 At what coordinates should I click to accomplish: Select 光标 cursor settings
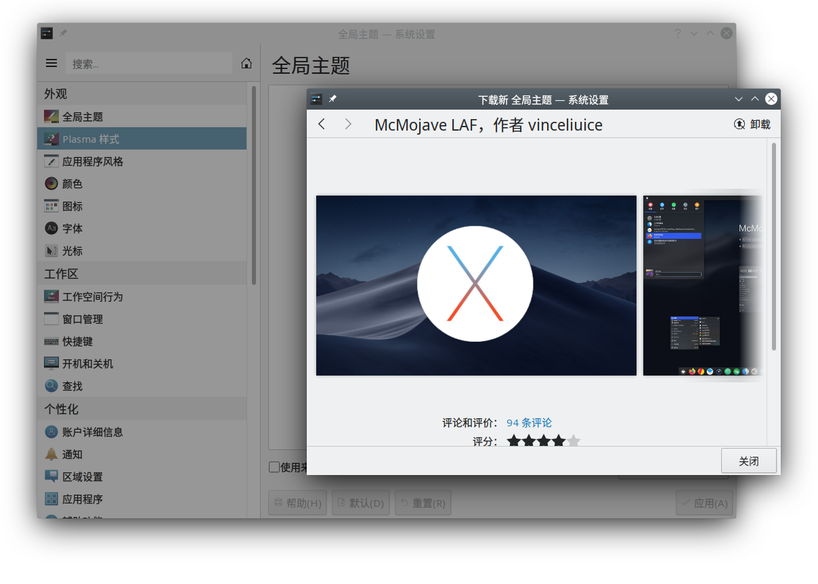(x=142, y=250)
